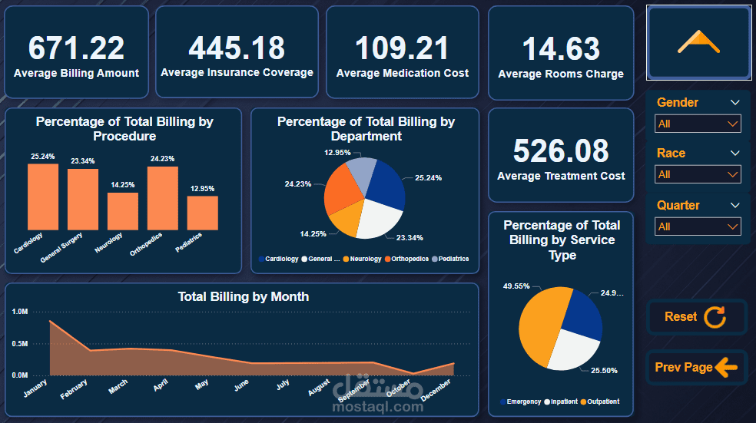Screen dimensions: 756x423
Task: Click the General legend swatch in Department chart
Action: pos(304,259)
